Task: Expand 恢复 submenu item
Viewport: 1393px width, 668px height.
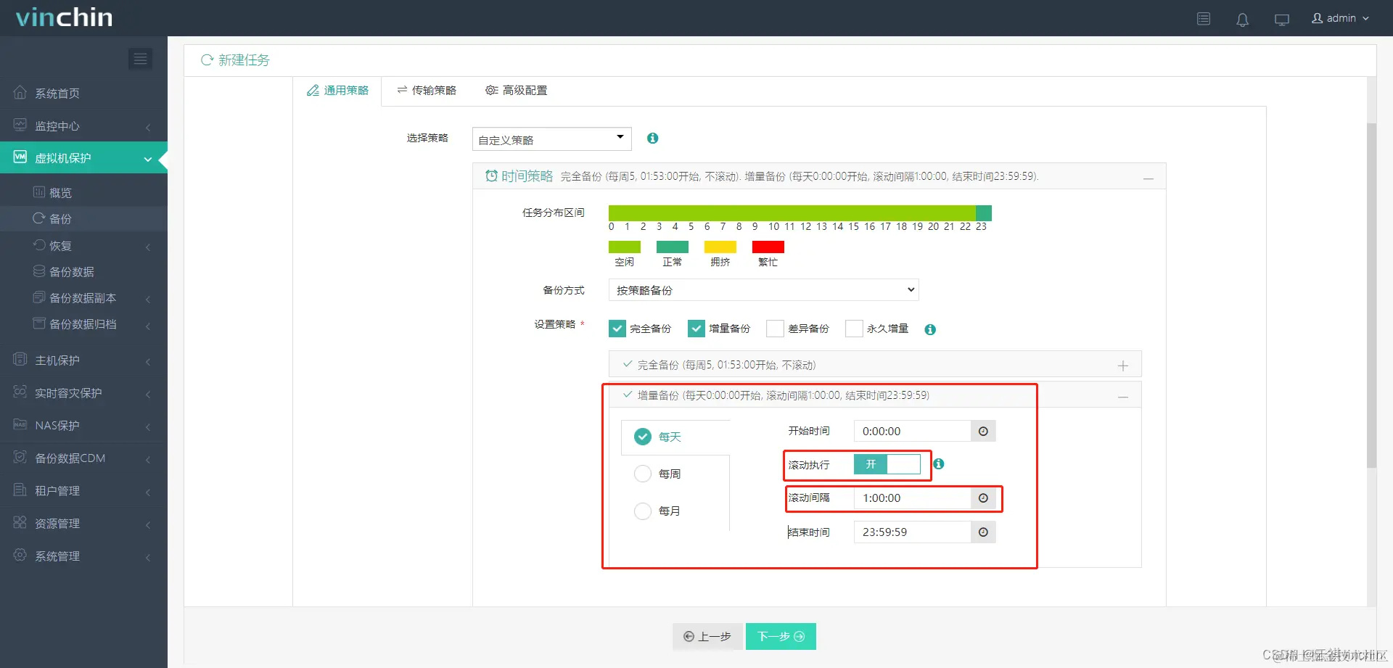Action: [x=83, y=245]
